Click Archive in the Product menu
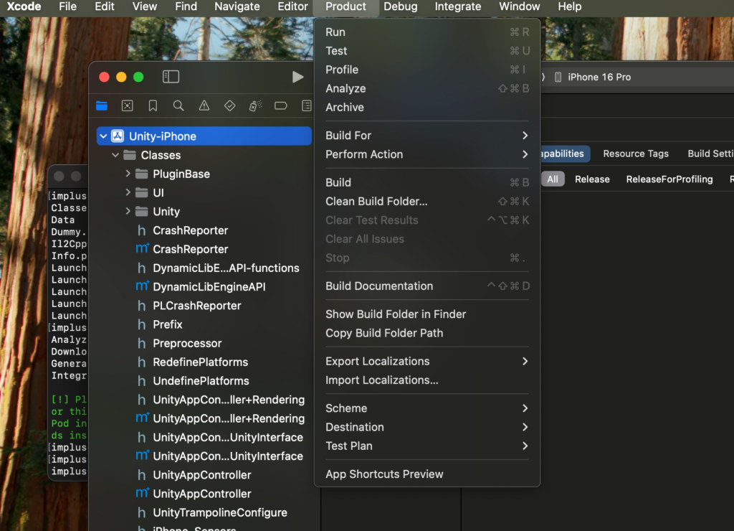Screen dimensions: 734x531 pos(345,108)
